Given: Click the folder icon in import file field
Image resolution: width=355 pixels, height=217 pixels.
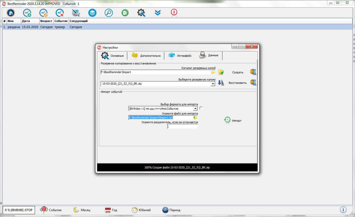Looking at the screenshot, I should (x=195, y=118).
